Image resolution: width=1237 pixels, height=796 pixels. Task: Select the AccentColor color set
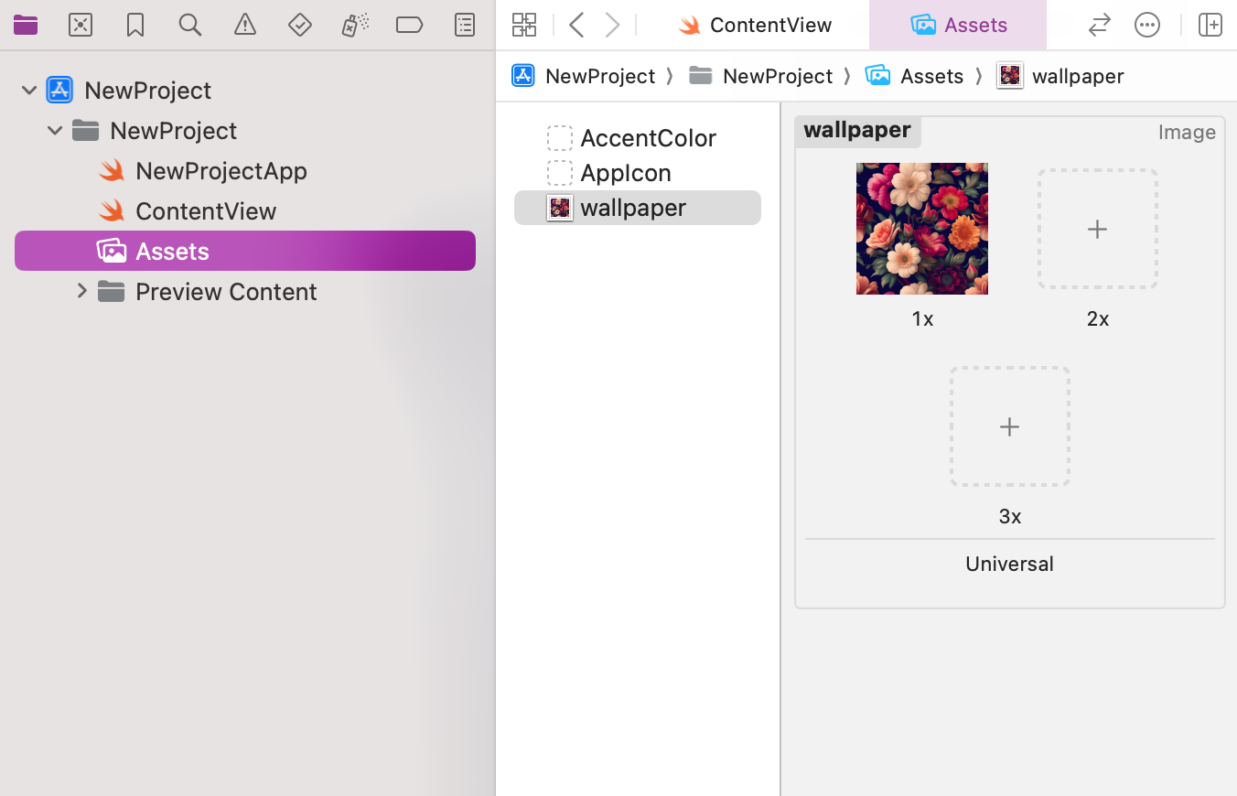pos(648,138)
